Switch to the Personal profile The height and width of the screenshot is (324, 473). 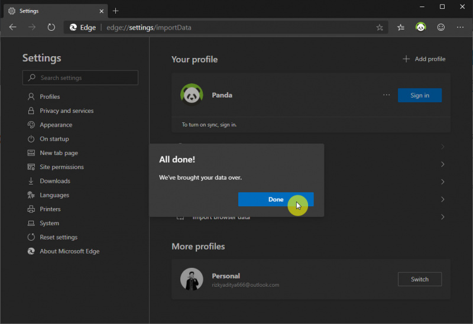pos(420,279)
